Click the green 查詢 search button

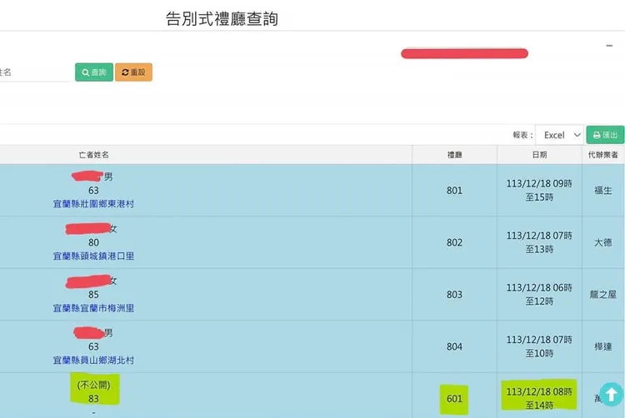click(93, 72)
